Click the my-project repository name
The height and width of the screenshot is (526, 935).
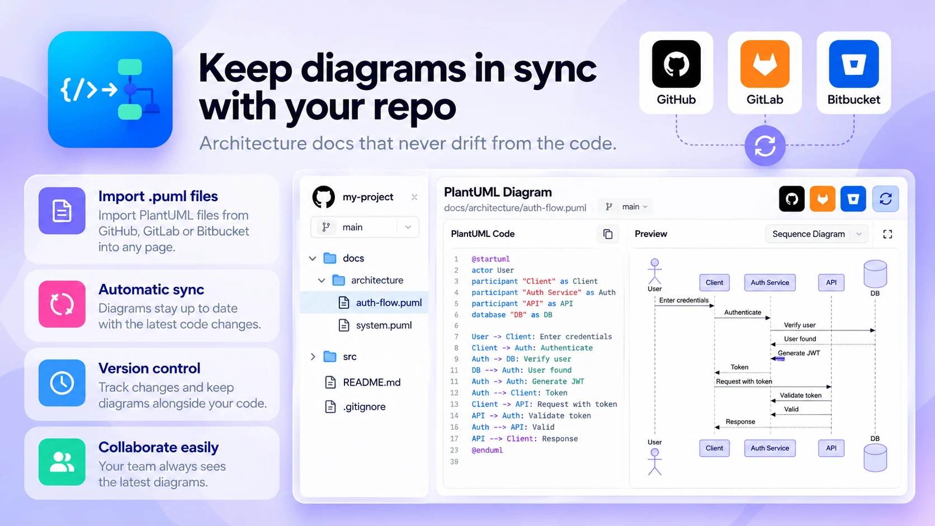pos(368,197)
